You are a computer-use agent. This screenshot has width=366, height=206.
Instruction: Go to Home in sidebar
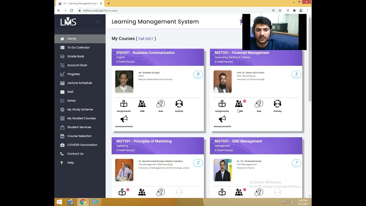(x=80, y=39)
